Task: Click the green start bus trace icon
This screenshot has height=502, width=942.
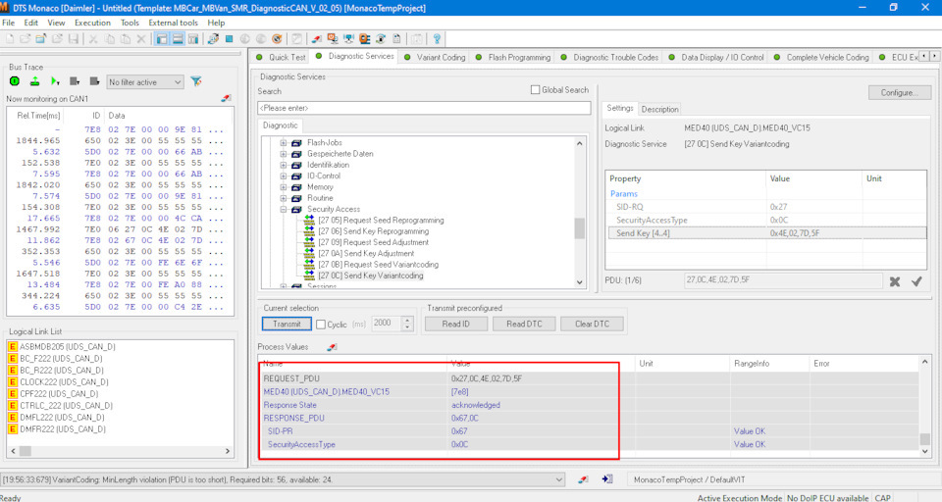Action: (x=16, y=81)
